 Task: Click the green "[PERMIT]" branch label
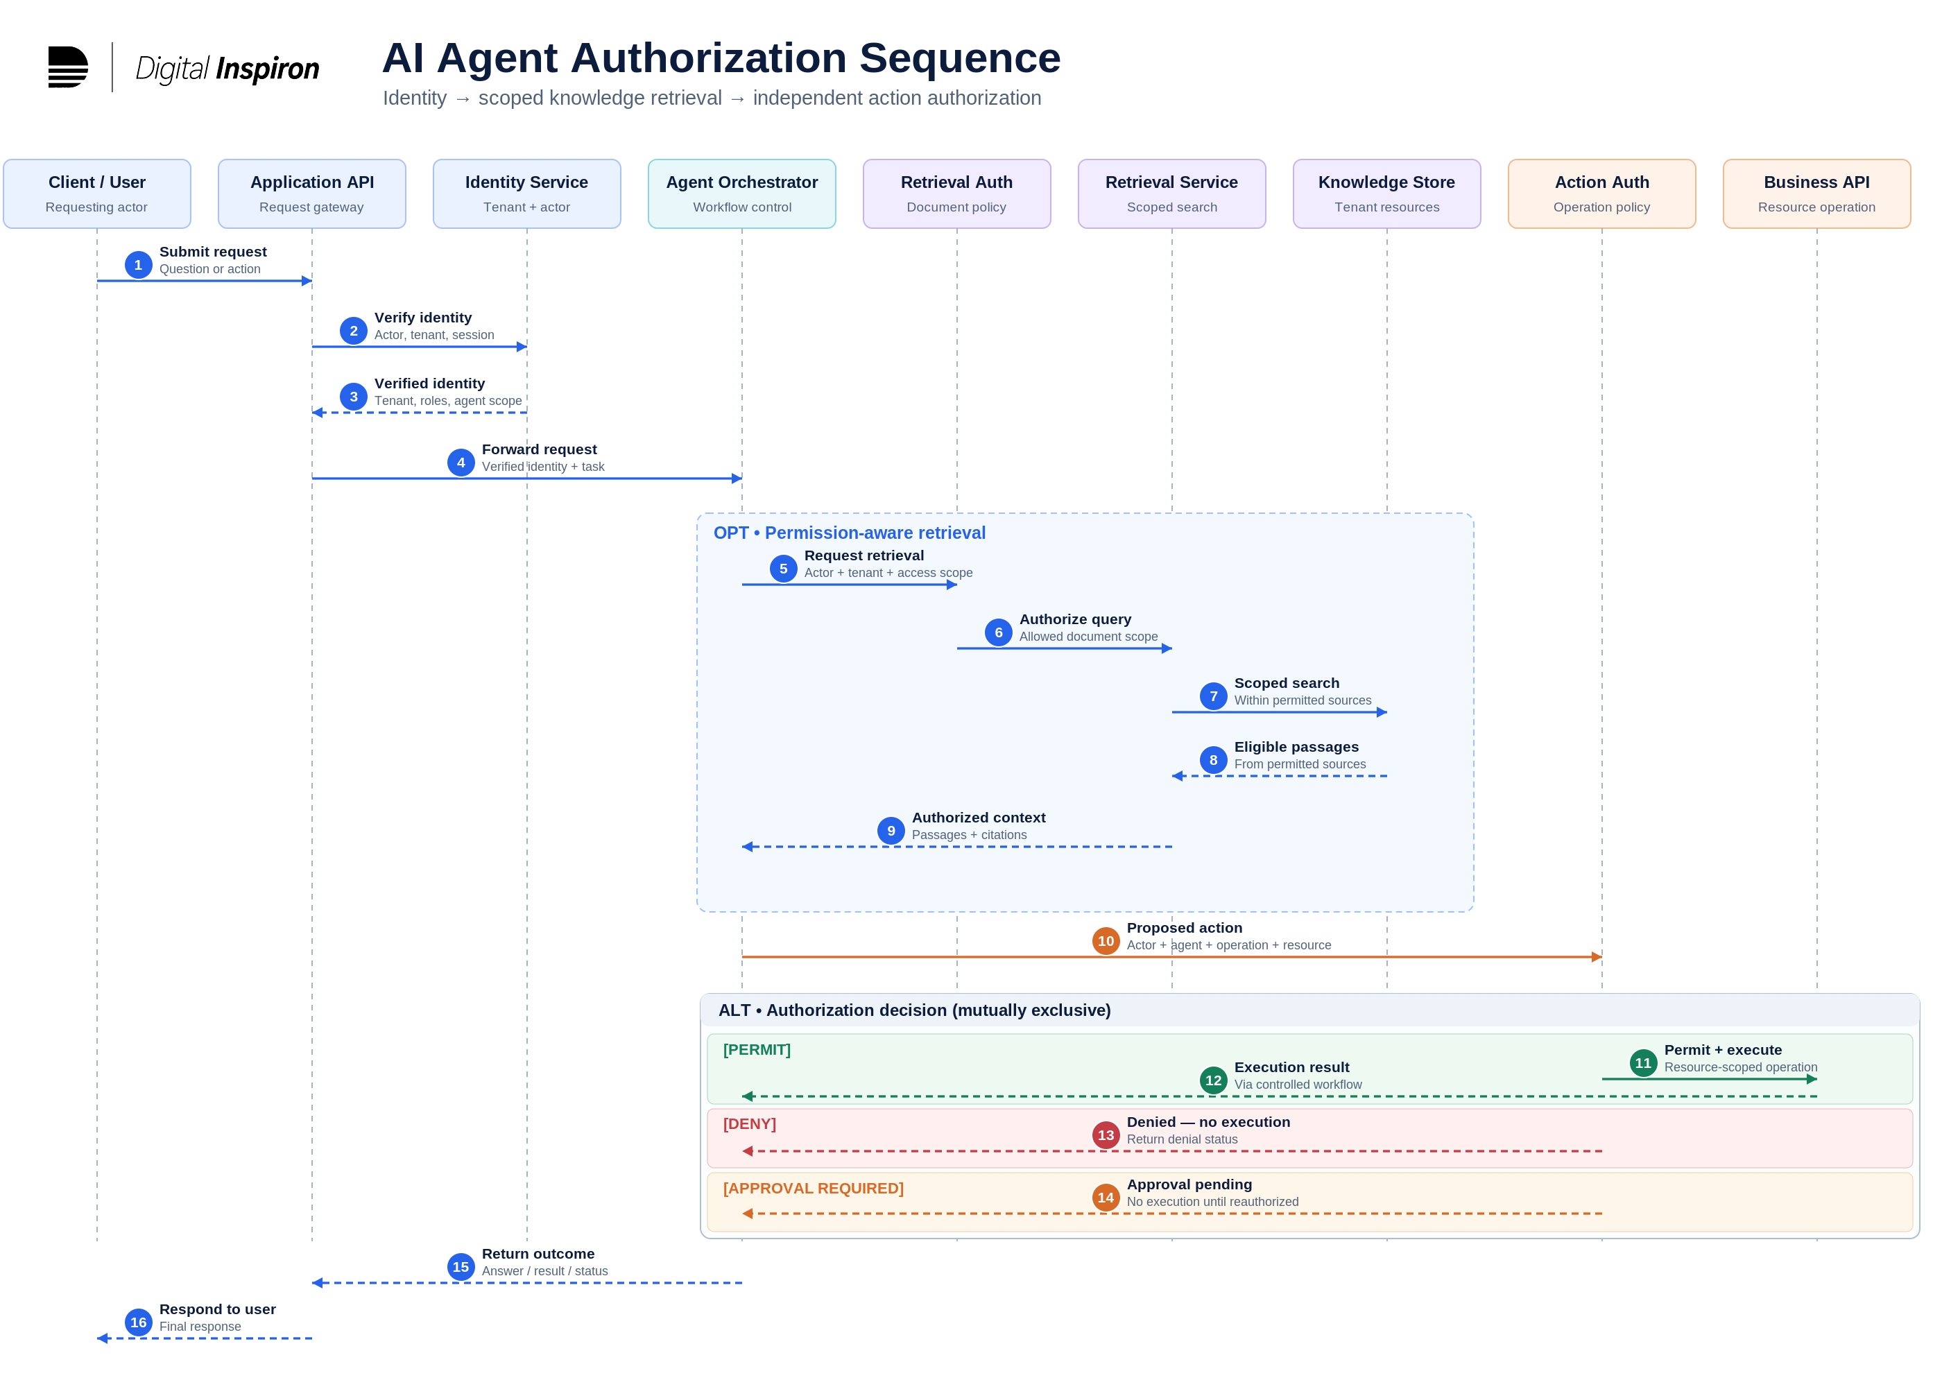757,1051
